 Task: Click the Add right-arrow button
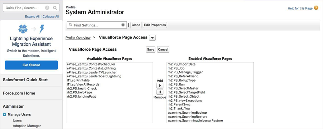tap(160, 86)
